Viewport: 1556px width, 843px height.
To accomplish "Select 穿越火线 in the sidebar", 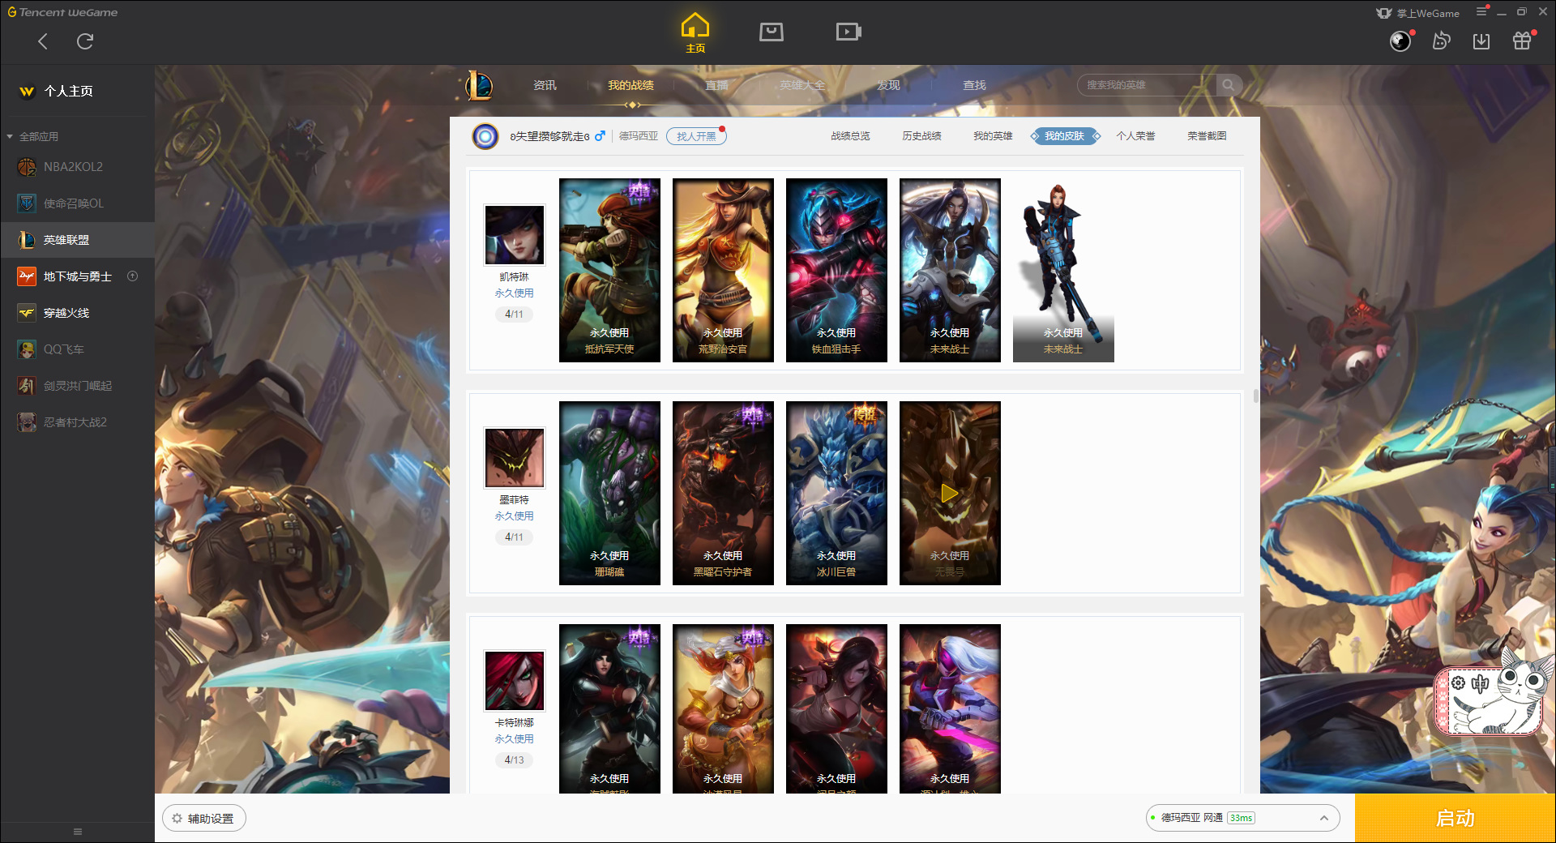I will [x=77, y=313].
